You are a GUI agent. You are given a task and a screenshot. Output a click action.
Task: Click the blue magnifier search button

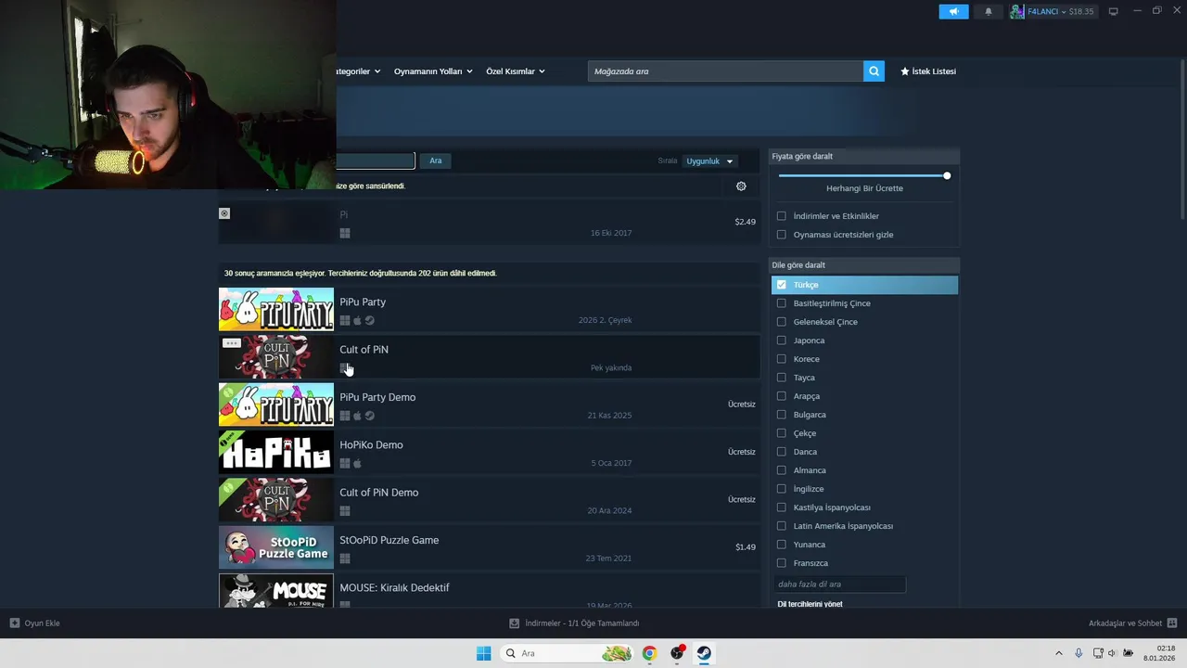[874, 71]
